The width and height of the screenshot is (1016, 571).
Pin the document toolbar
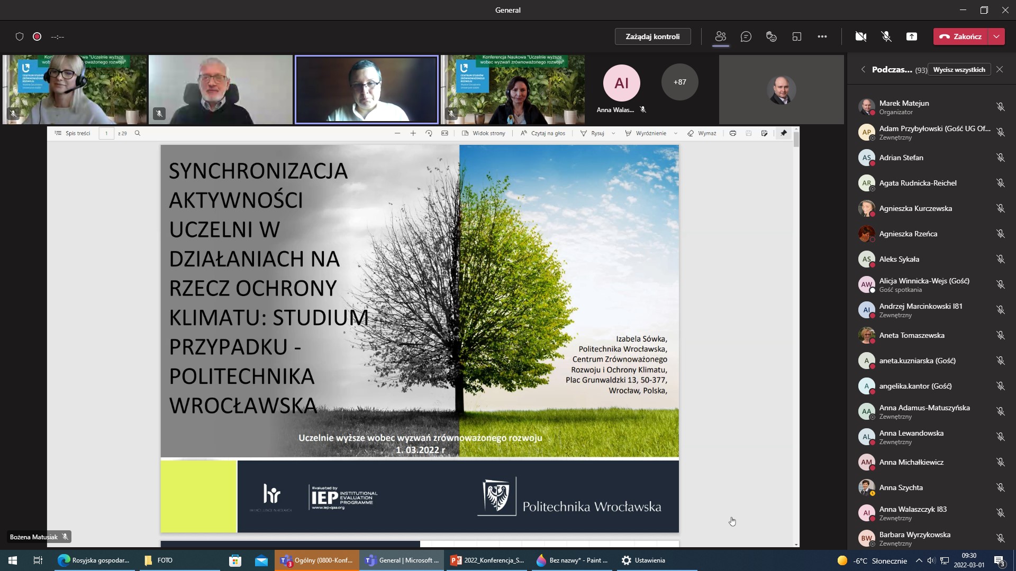pos(784,133)
